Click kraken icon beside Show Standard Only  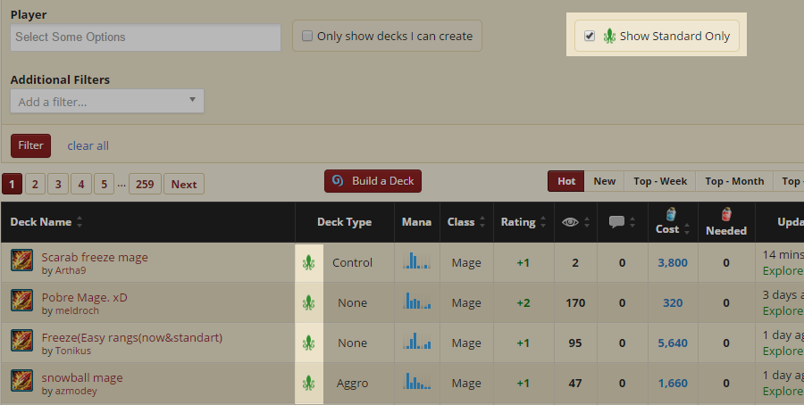(x=609, y=37)
